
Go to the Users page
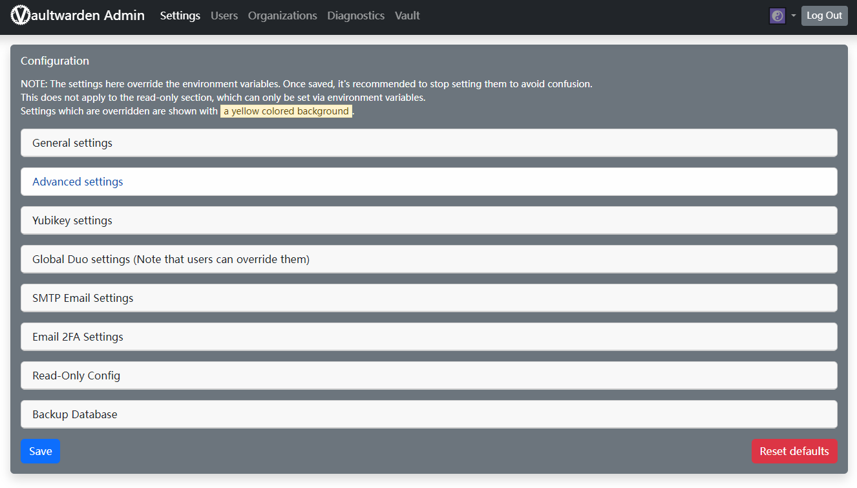click(x=224, y=16)
